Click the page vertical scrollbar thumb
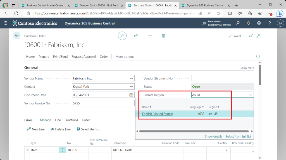This screenshot has height=160, width=286. pyautogui.click(x=260, y=75)
